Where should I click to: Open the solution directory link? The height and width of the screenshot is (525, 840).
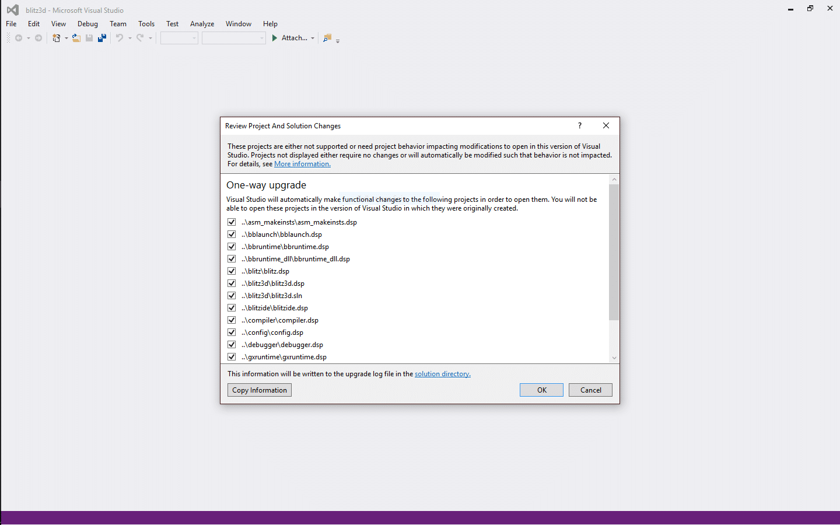(443, 374)
